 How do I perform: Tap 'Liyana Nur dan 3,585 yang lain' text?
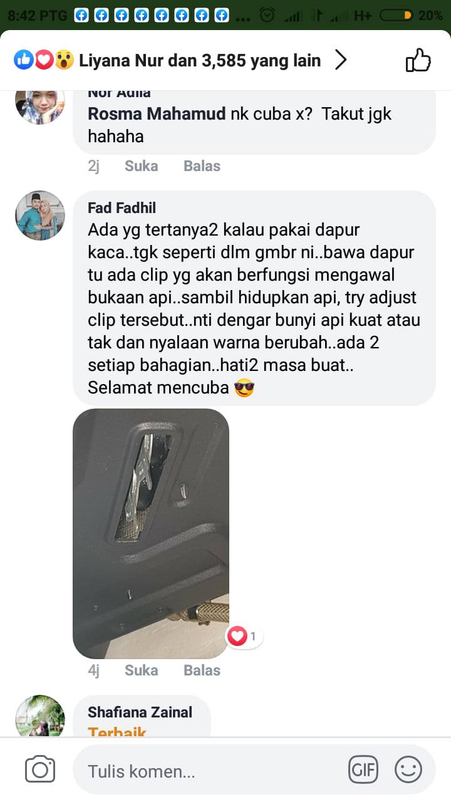(200, 61)
